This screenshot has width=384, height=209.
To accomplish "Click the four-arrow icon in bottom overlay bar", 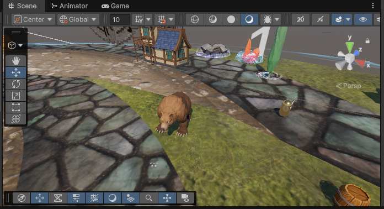I will tap(40, 198).
